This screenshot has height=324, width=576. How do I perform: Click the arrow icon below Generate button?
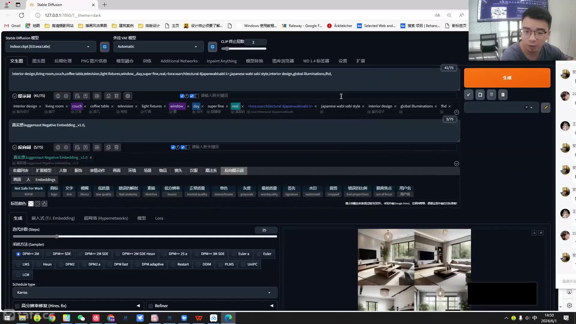click(469, 95)
